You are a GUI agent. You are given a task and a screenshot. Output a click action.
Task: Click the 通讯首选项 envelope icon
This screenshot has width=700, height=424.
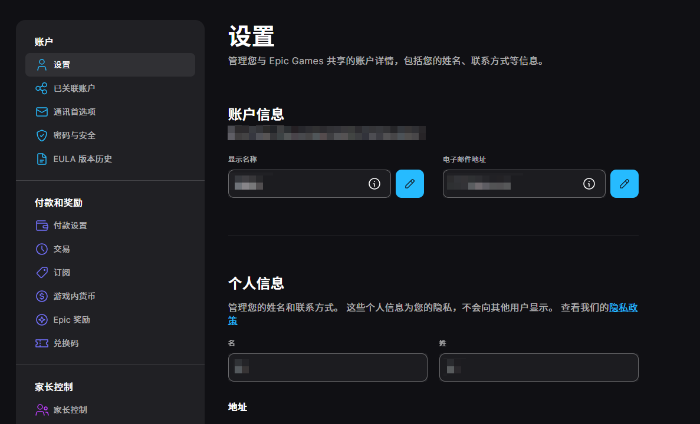point(41,112)
